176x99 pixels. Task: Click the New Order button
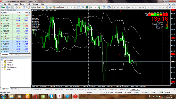coord(36,7)
